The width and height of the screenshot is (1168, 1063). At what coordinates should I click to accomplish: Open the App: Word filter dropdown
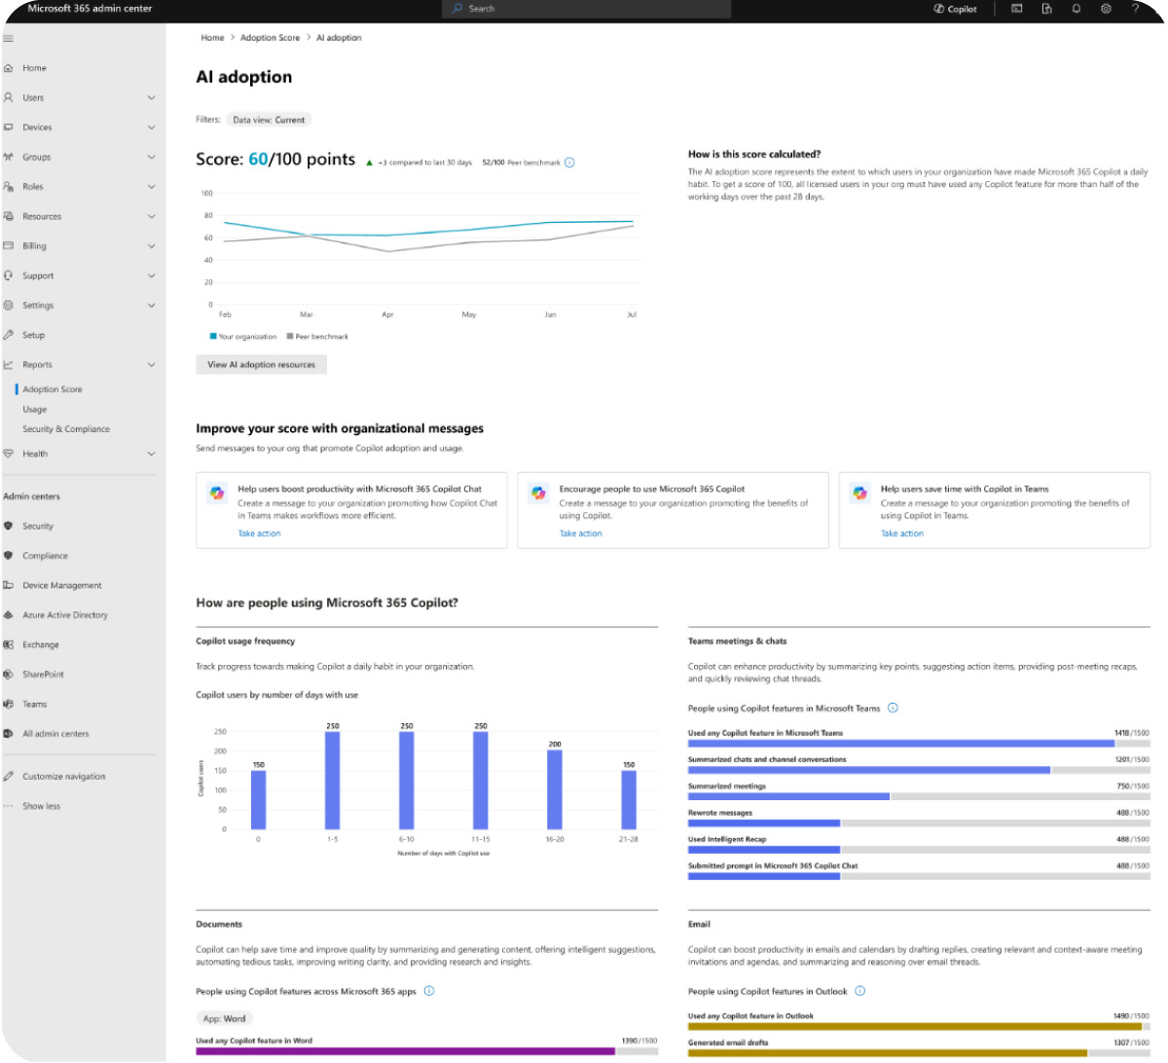pyautogui.click(x=224, y=1018)
